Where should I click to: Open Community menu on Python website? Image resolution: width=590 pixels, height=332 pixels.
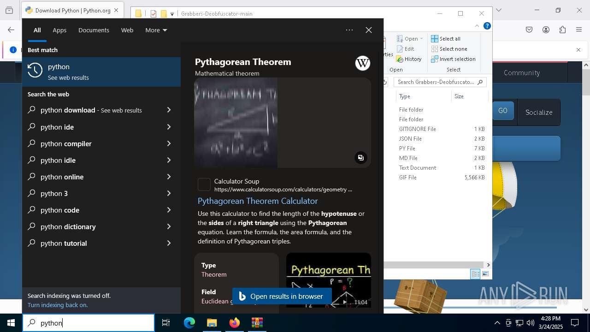point(522,72)
